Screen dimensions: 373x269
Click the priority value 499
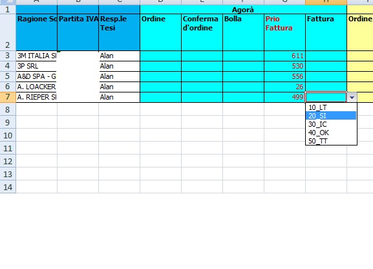284,97
